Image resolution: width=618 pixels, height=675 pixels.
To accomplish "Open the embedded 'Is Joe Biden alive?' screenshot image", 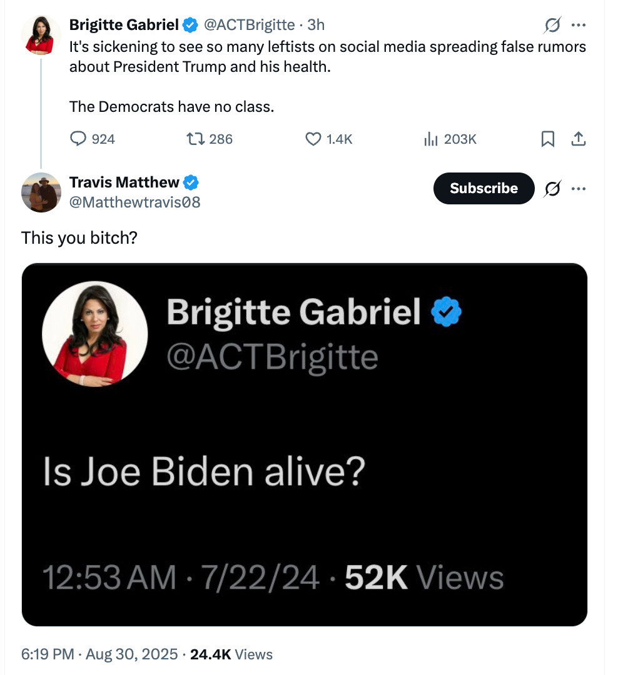I will pyautogui.click(x=304, y=444).
